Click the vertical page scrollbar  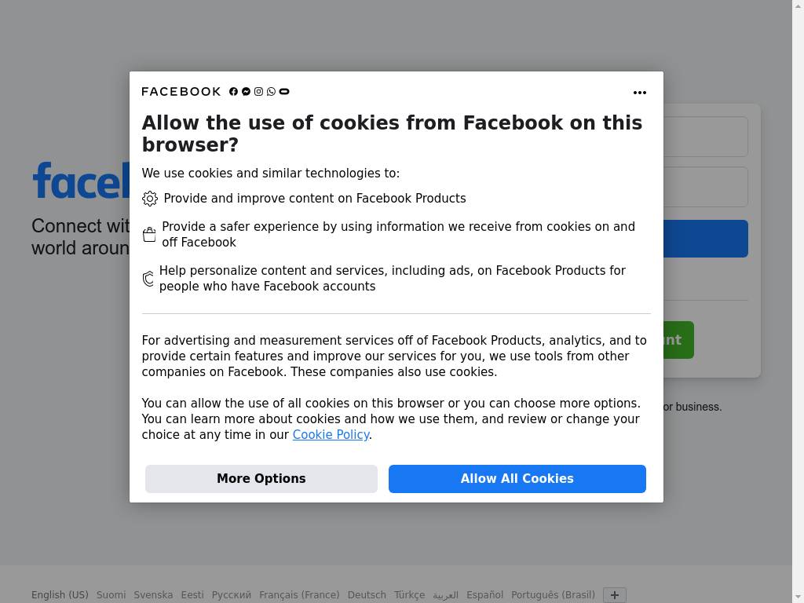click(x=798, y=301)
